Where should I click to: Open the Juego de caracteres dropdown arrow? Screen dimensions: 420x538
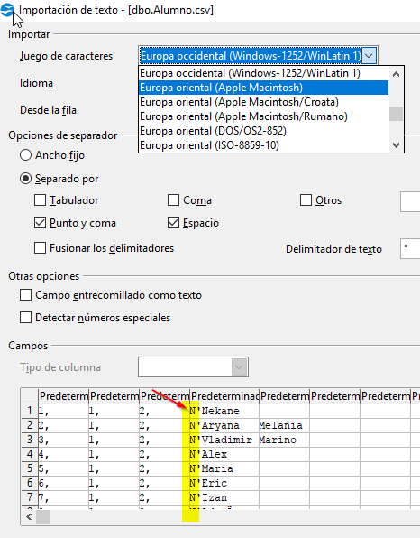pos(369,56)
